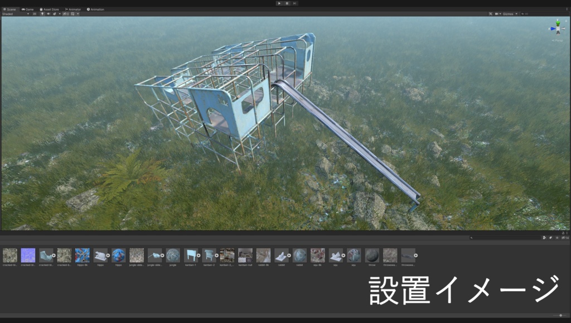
Task: Open the scene camera settings icon
Action: (497, 14)
